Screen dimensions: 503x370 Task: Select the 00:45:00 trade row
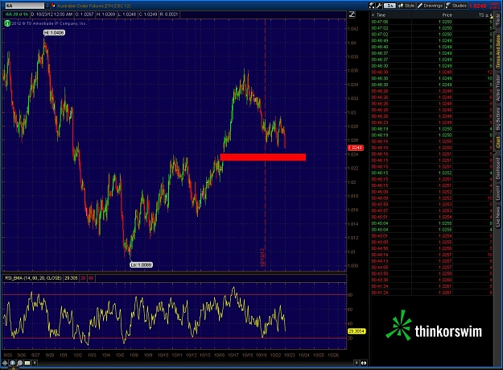(x=432, y=242)
